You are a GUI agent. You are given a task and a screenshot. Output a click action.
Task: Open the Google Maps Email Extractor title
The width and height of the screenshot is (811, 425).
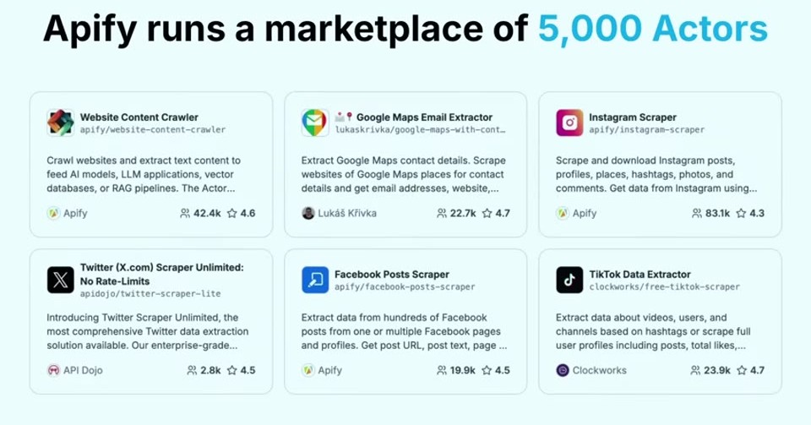point(424,117)
